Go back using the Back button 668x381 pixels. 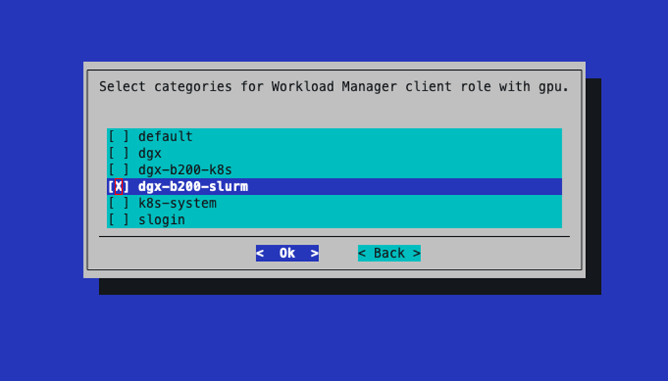pyautogui.click(x=389, y=253)
